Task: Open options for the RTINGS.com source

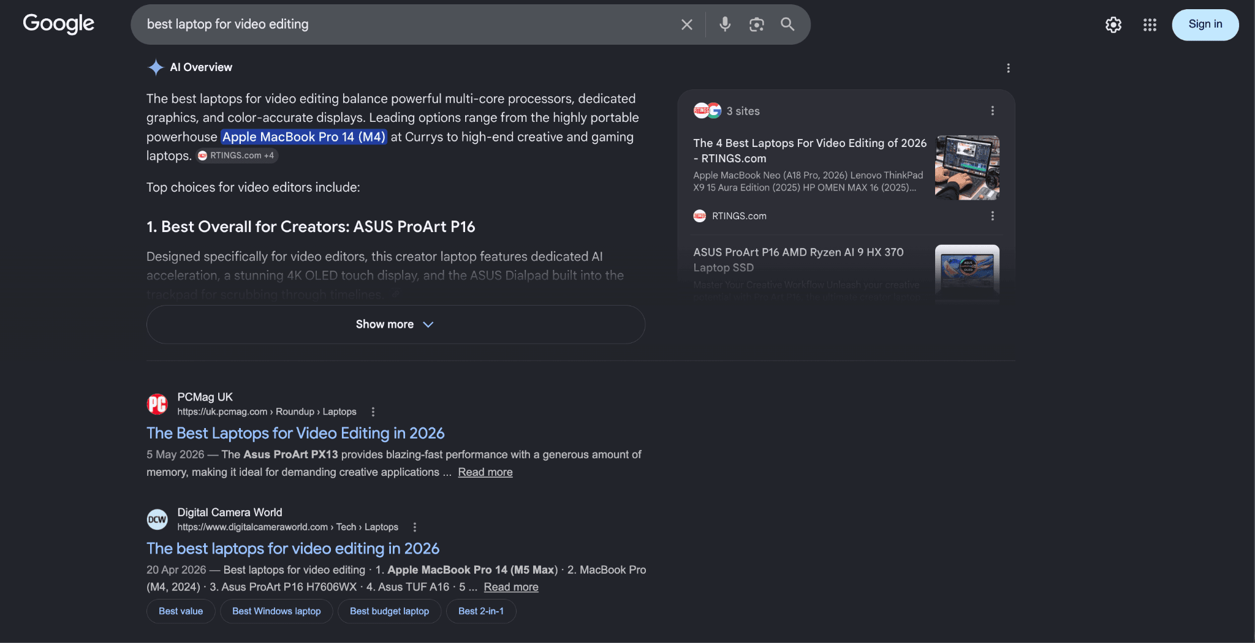Action: 993,216
